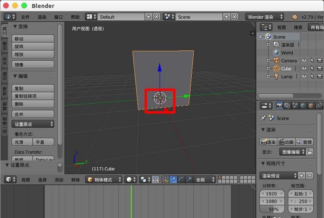Collapse the 编辑 panel
Screen dimensions: 324x218
(15, 76)
